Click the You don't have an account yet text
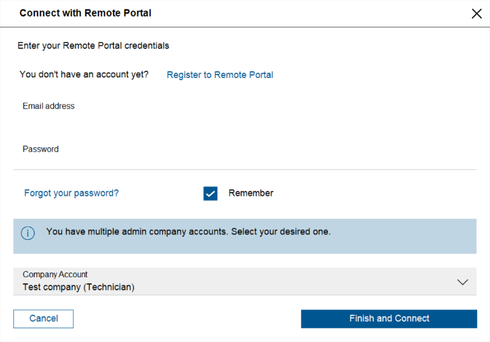The image size is (490, 342). 84,74
